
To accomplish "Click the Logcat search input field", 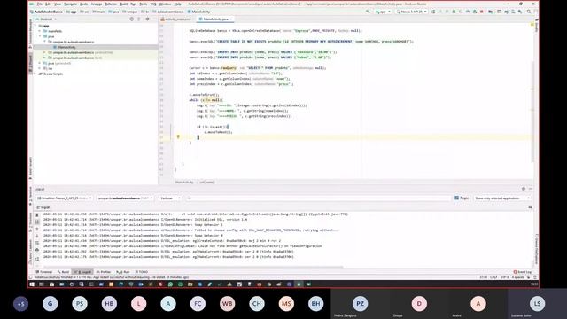I will 318,198.
